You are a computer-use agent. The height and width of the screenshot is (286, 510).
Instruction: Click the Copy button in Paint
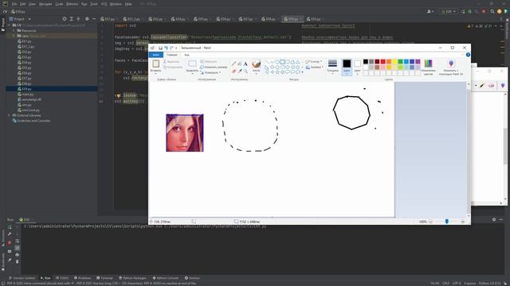pos(173,67)
